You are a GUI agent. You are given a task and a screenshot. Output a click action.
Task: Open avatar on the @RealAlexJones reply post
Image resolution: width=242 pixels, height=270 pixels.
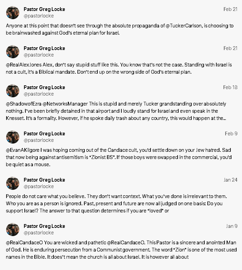click(x=13, y=52)
